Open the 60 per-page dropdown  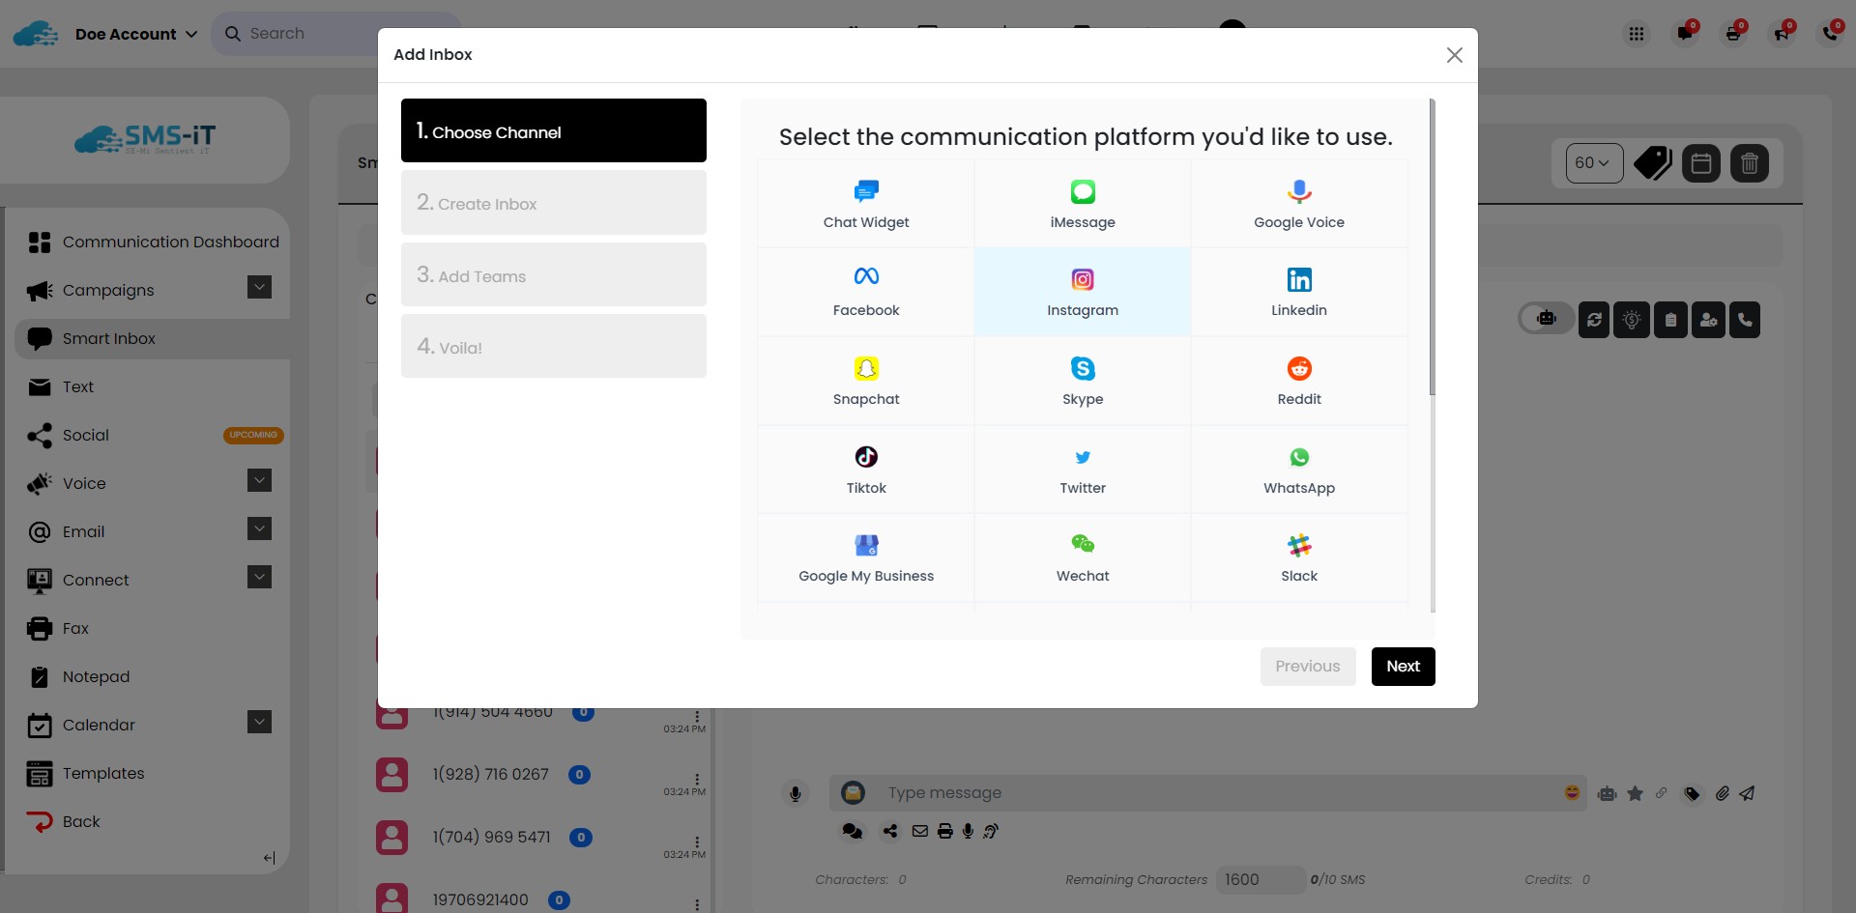click(1594, 163)
